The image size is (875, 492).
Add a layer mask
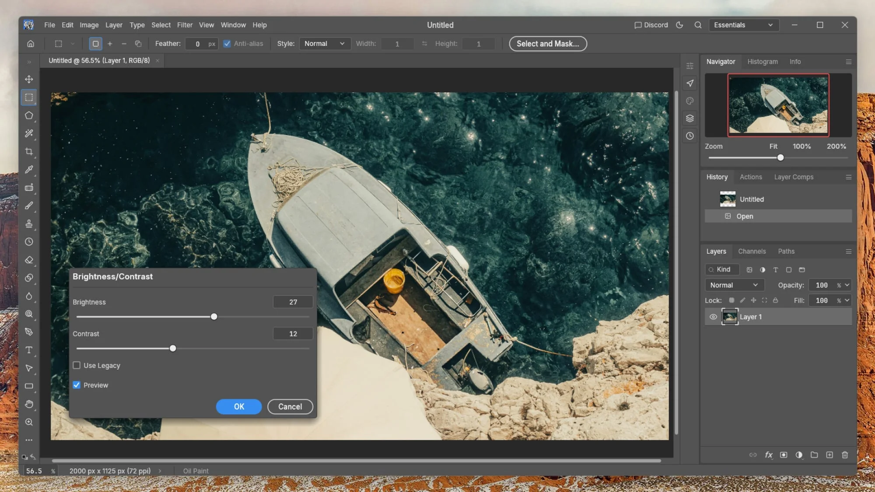coord(784,455)
